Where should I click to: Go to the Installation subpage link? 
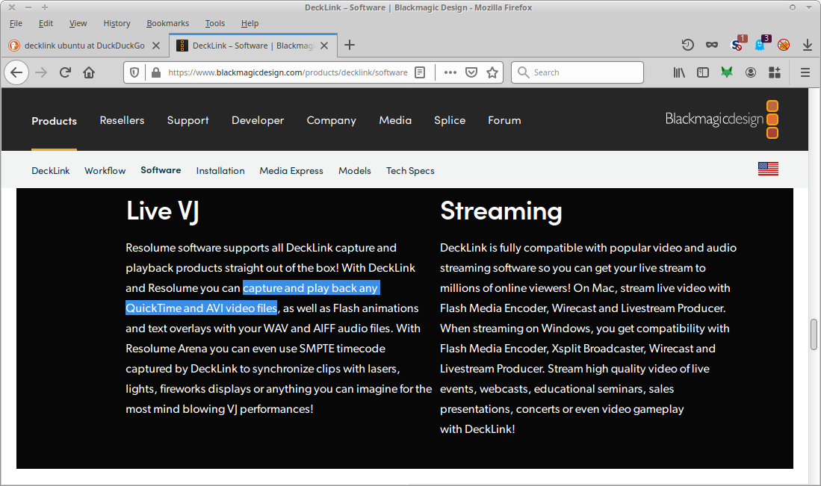(220, 171)
